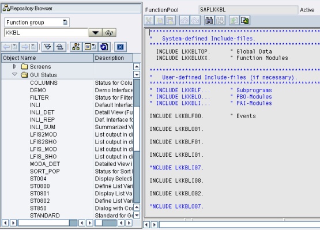Click the Description column header

[x=113, y=58]
